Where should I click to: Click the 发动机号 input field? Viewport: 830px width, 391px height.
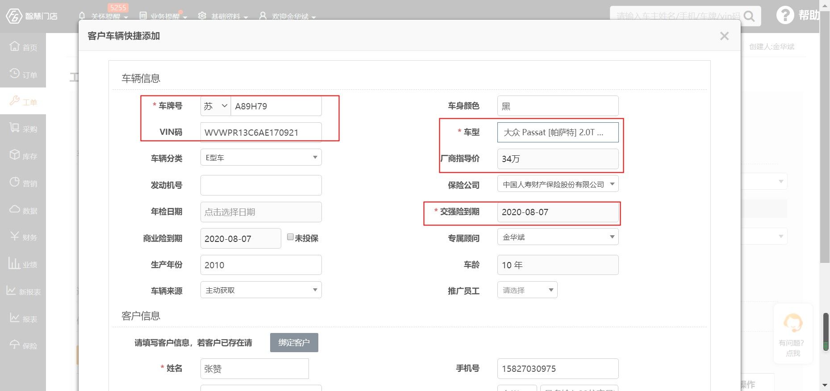pos(261,185)
